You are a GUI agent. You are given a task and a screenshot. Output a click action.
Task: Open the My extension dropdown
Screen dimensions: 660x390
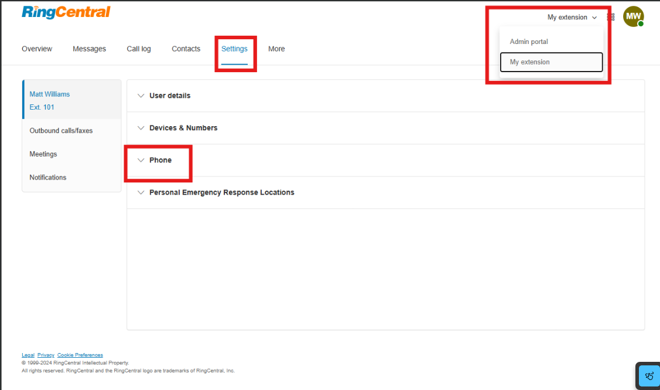click(572, 17)
